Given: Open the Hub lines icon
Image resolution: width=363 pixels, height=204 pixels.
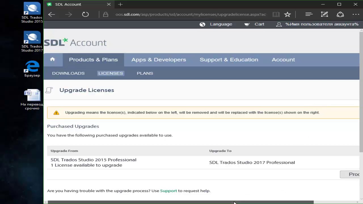Looking at the screenshot, I should click(309, 14).
